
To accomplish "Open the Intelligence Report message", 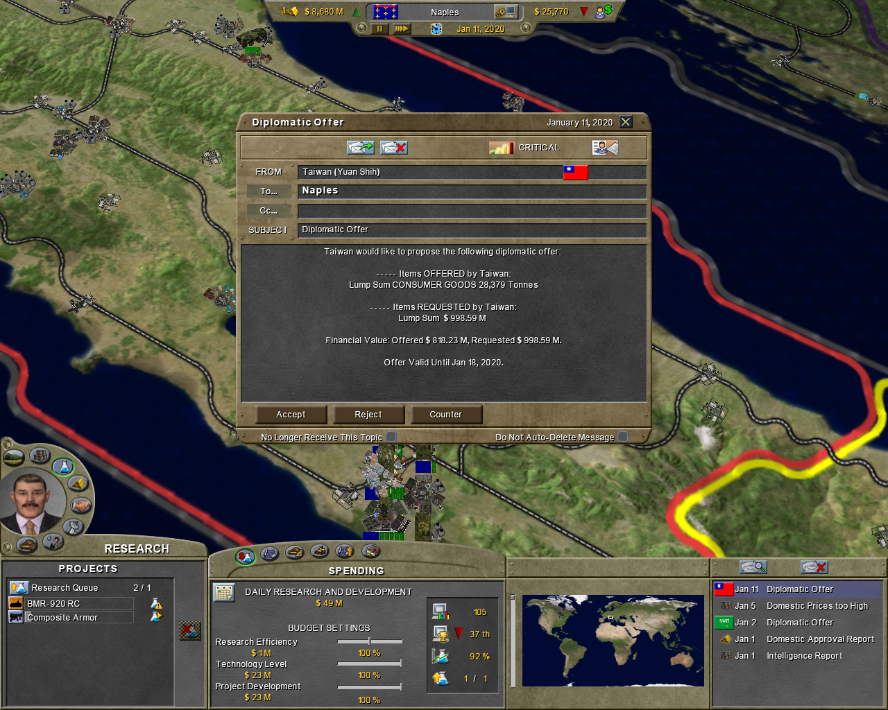I will coord(804,655).
